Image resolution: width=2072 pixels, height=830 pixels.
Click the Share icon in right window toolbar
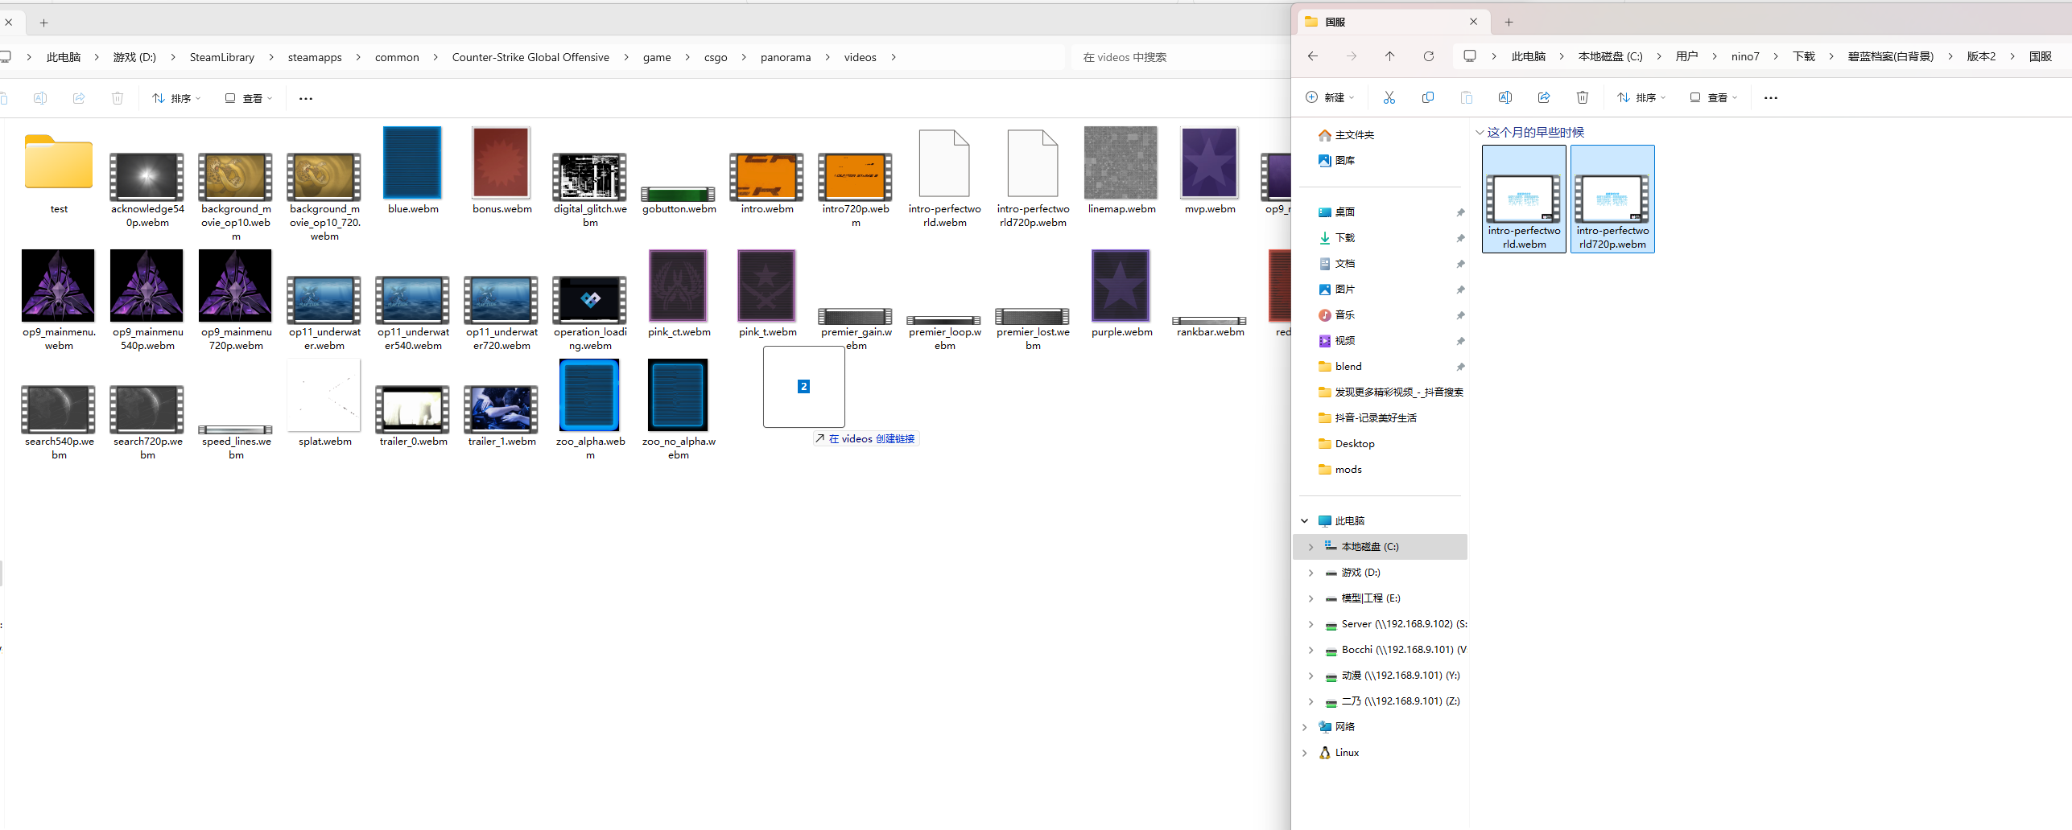(1543, 97)
